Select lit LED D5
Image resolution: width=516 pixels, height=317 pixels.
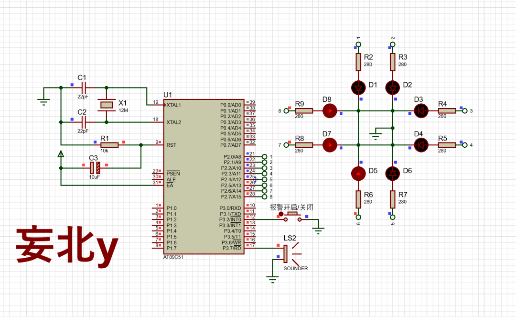[x=358, y=174]
